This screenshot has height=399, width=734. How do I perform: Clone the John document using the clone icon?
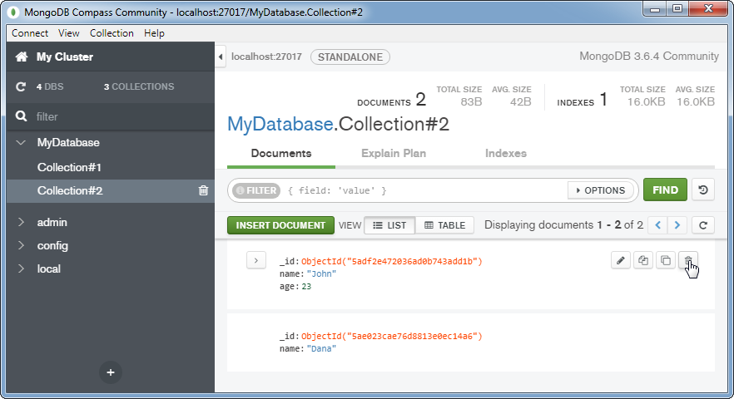coord(665,261)
